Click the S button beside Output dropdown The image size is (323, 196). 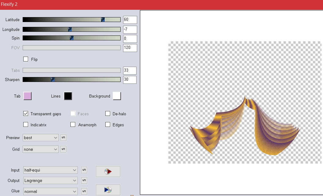[x=84, y=180]
